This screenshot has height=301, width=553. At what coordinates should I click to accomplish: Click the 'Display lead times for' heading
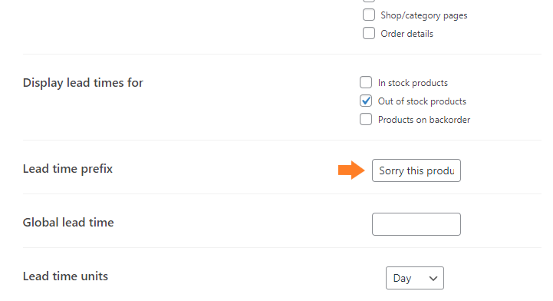coord(83,83)
